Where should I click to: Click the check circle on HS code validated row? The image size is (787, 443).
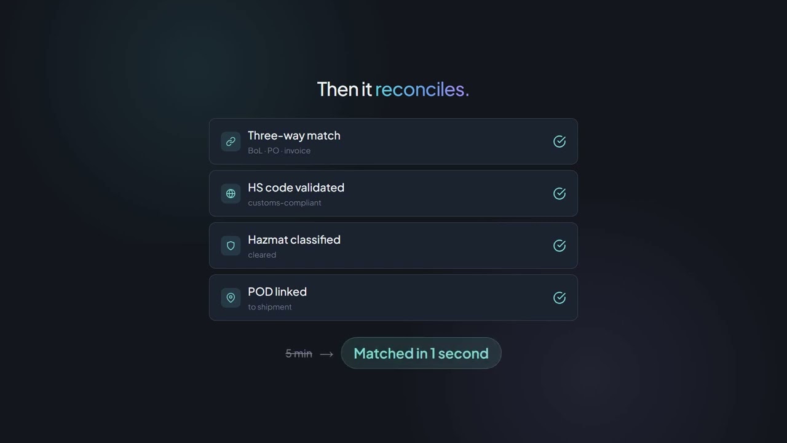tap(560, 193)
